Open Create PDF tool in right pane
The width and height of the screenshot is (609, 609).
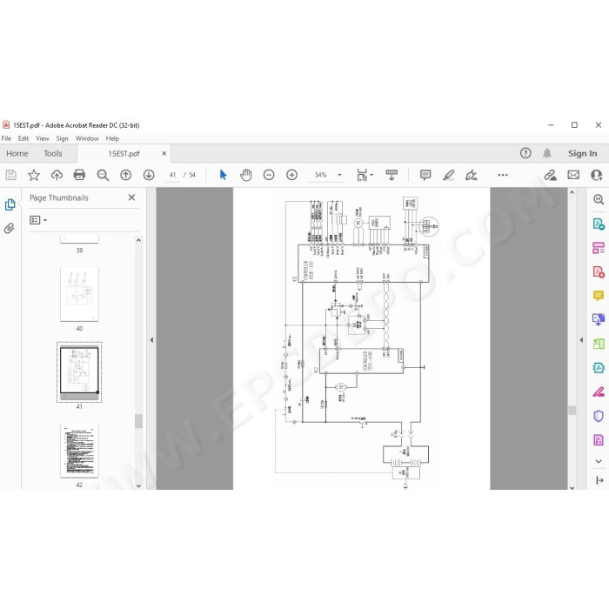pos(599,271)
